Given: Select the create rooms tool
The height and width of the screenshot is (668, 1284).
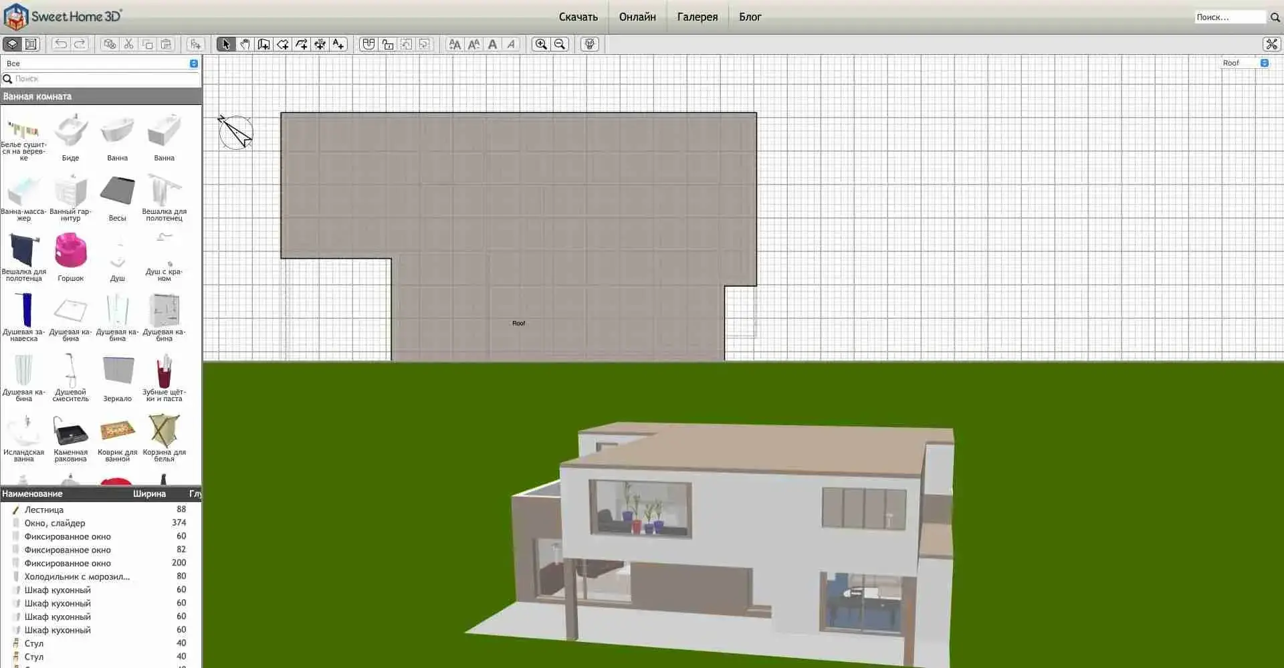Looking at the screenshot, I should 282,44.
